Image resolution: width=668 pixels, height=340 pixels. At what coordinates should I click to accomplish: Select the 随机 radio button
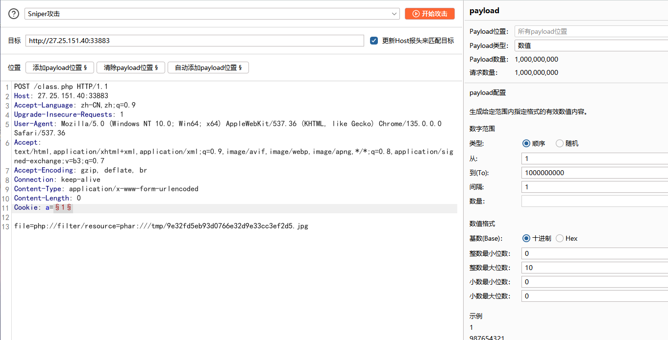(x=560, y=143)
